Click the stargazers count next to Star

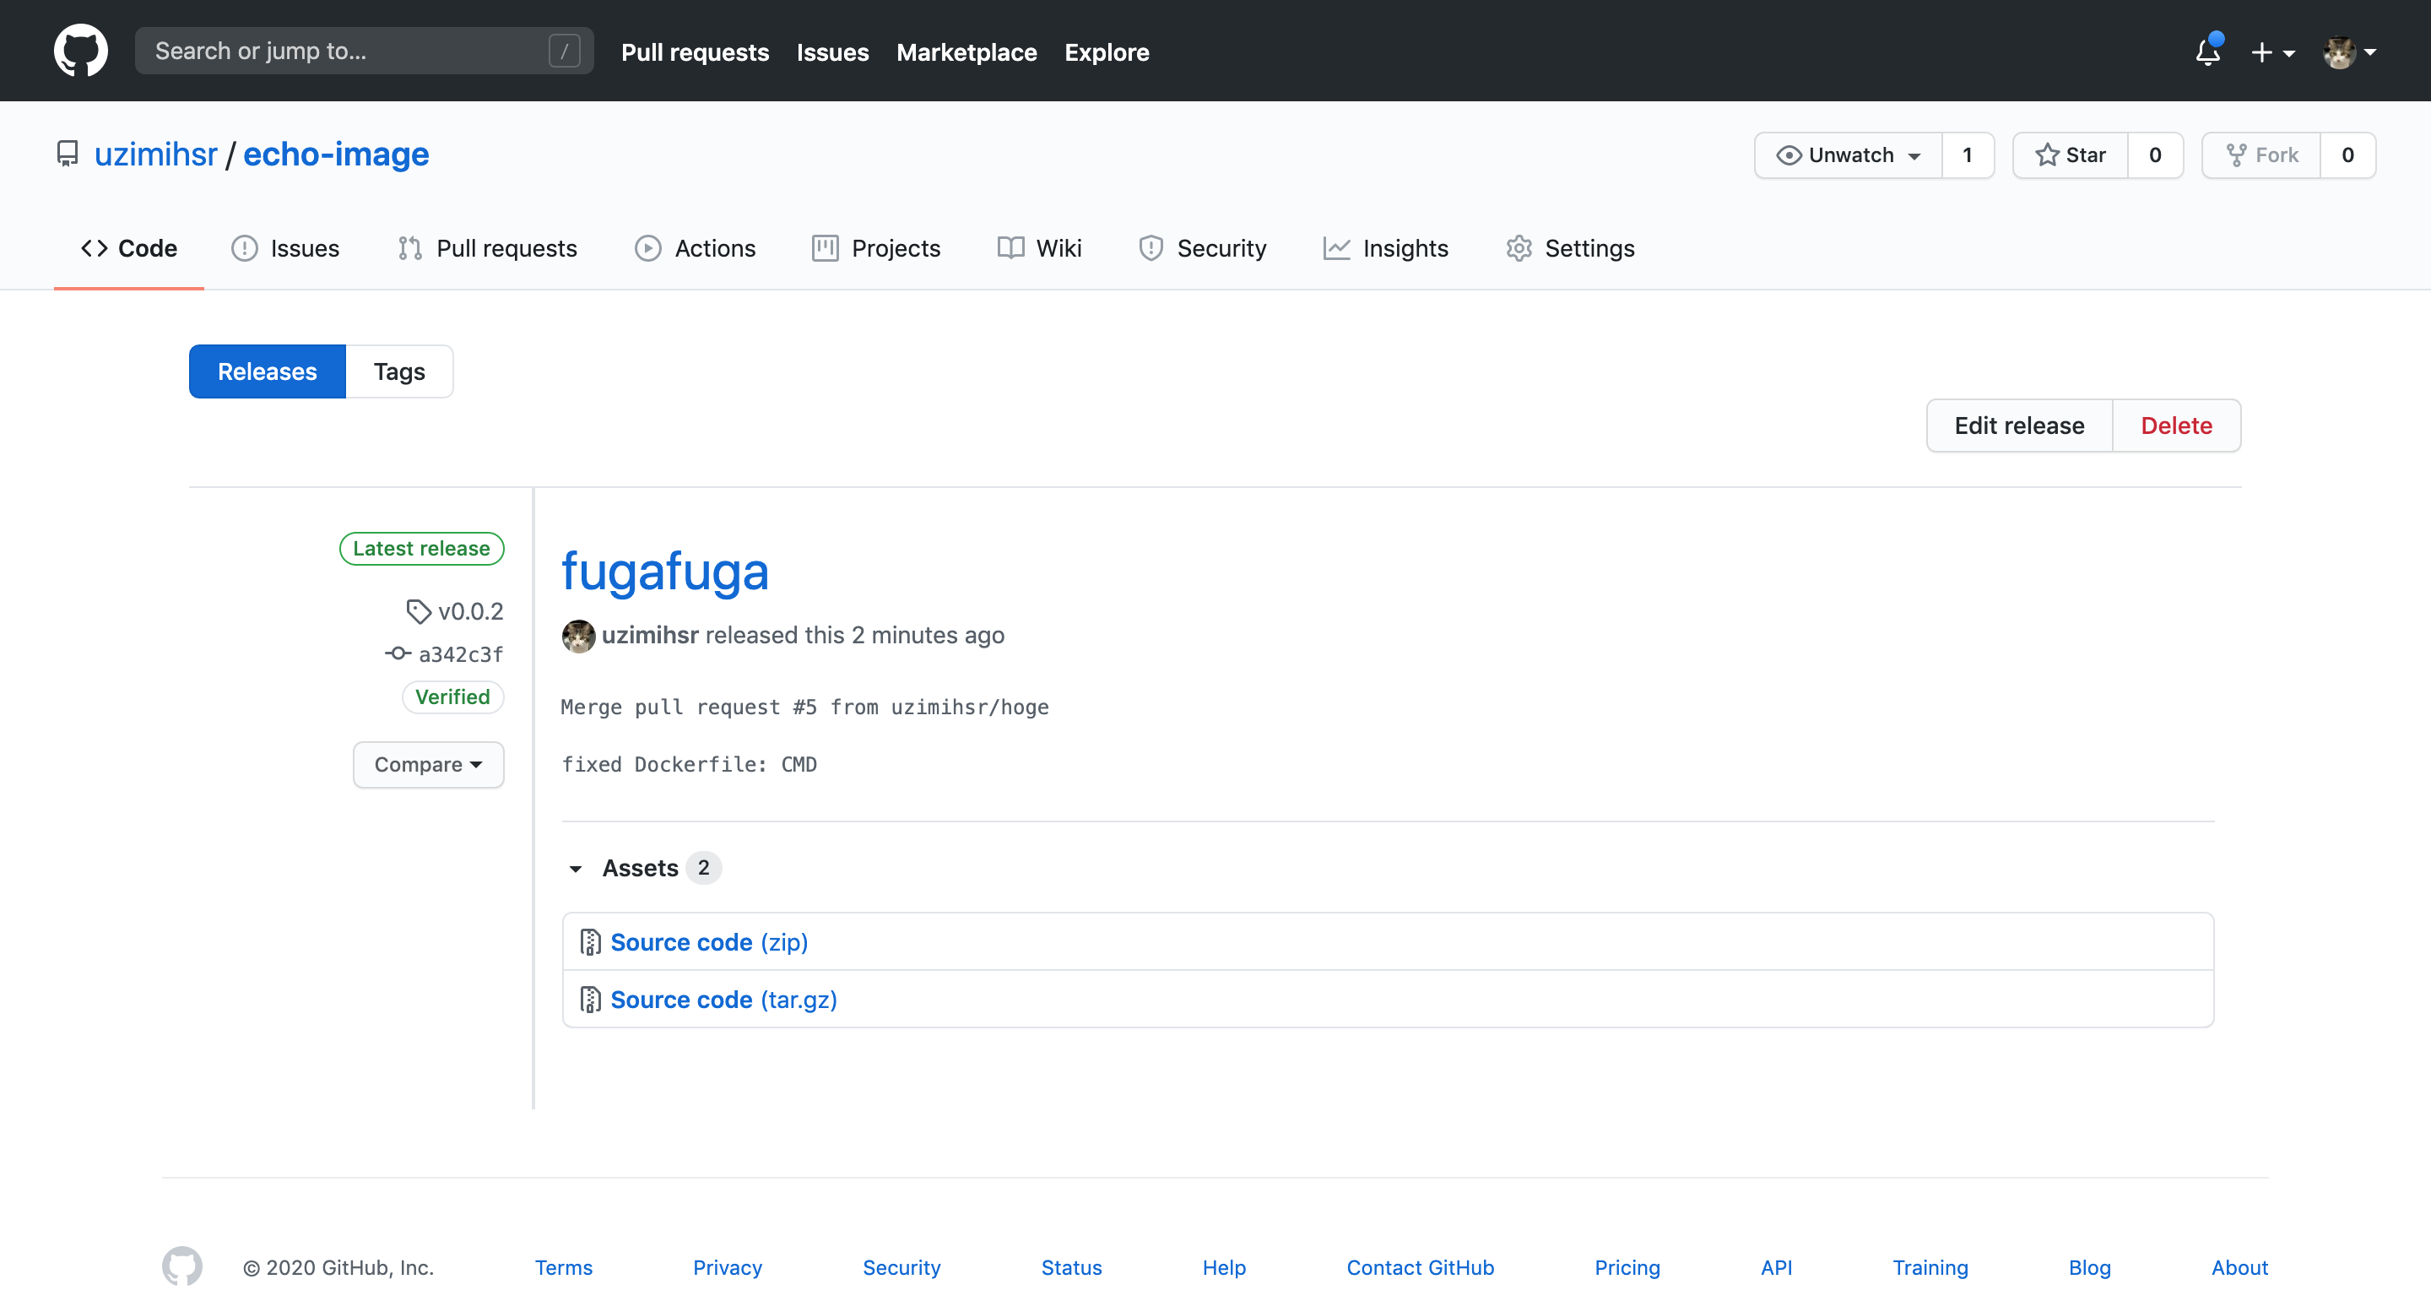[2156, 154]
